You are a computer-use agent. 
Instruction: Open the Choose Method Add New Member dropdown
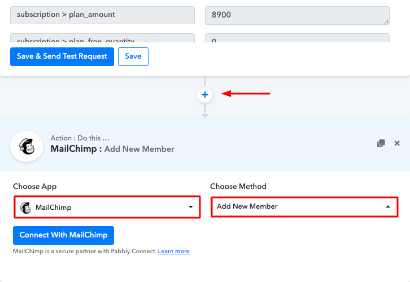click(304, 207)
